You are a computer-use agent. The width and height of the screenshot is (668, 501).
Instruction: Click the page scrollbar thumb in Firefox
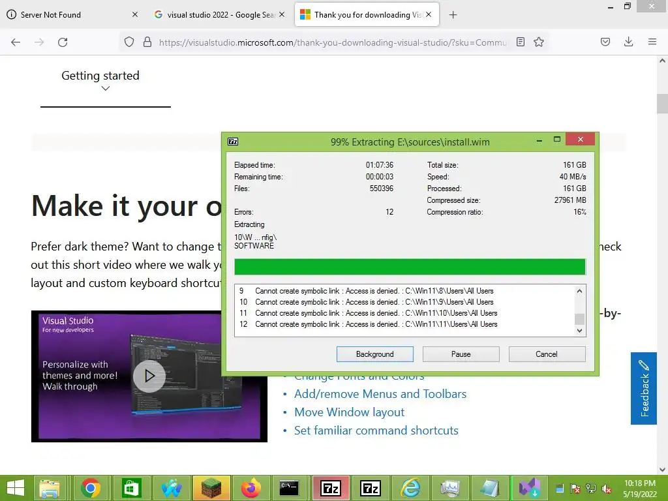coord(662,104)
